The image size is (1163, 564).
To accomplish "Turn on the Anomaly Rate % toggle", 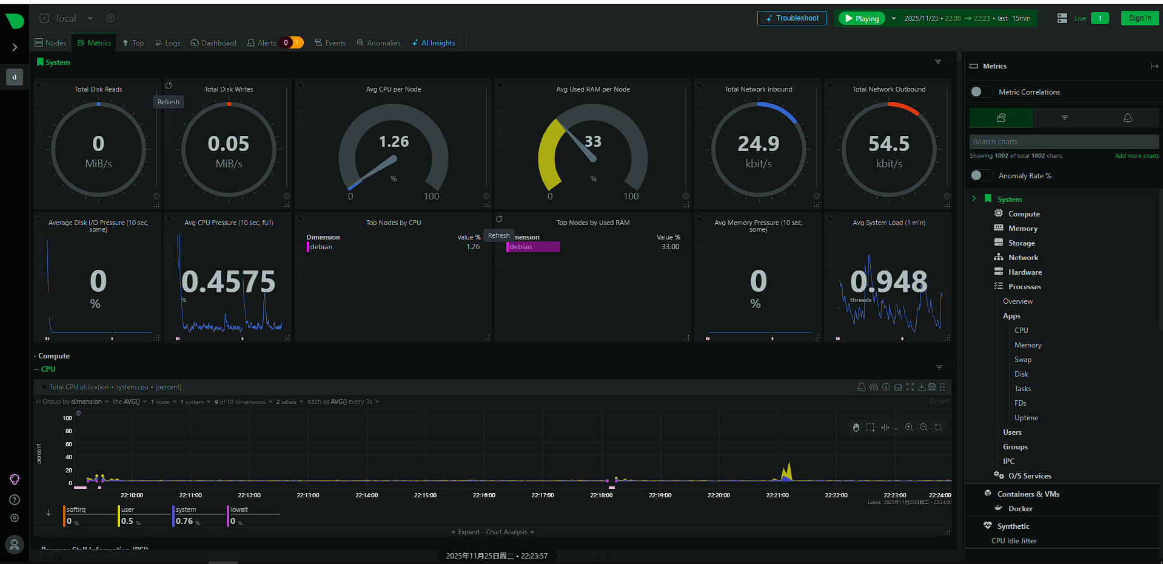I will [x=980, y=176].
